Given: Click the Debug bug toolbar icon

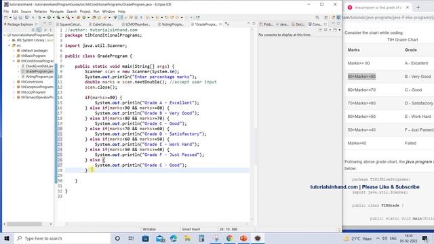Looking at the screenshot, I should 40,18.
